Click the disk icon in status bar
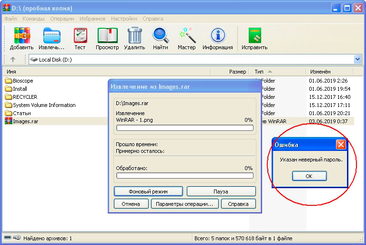Viewport: 366px width, 245px height. click(x=8, y=238)
